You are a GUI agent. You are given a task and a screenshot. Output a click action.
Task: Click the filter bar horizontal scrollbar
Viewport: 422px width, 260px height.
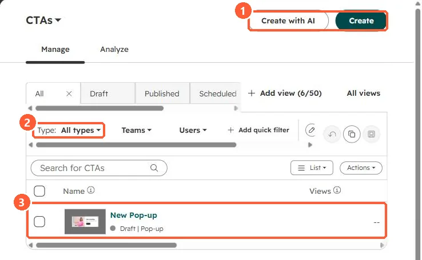pyautogui.click(x=136, y=145)
